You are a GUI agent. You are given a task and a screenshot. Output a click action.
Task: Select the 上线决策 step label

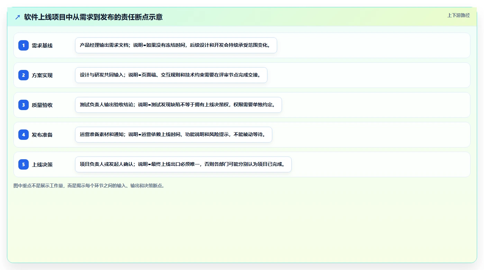[x=42, y=164]
